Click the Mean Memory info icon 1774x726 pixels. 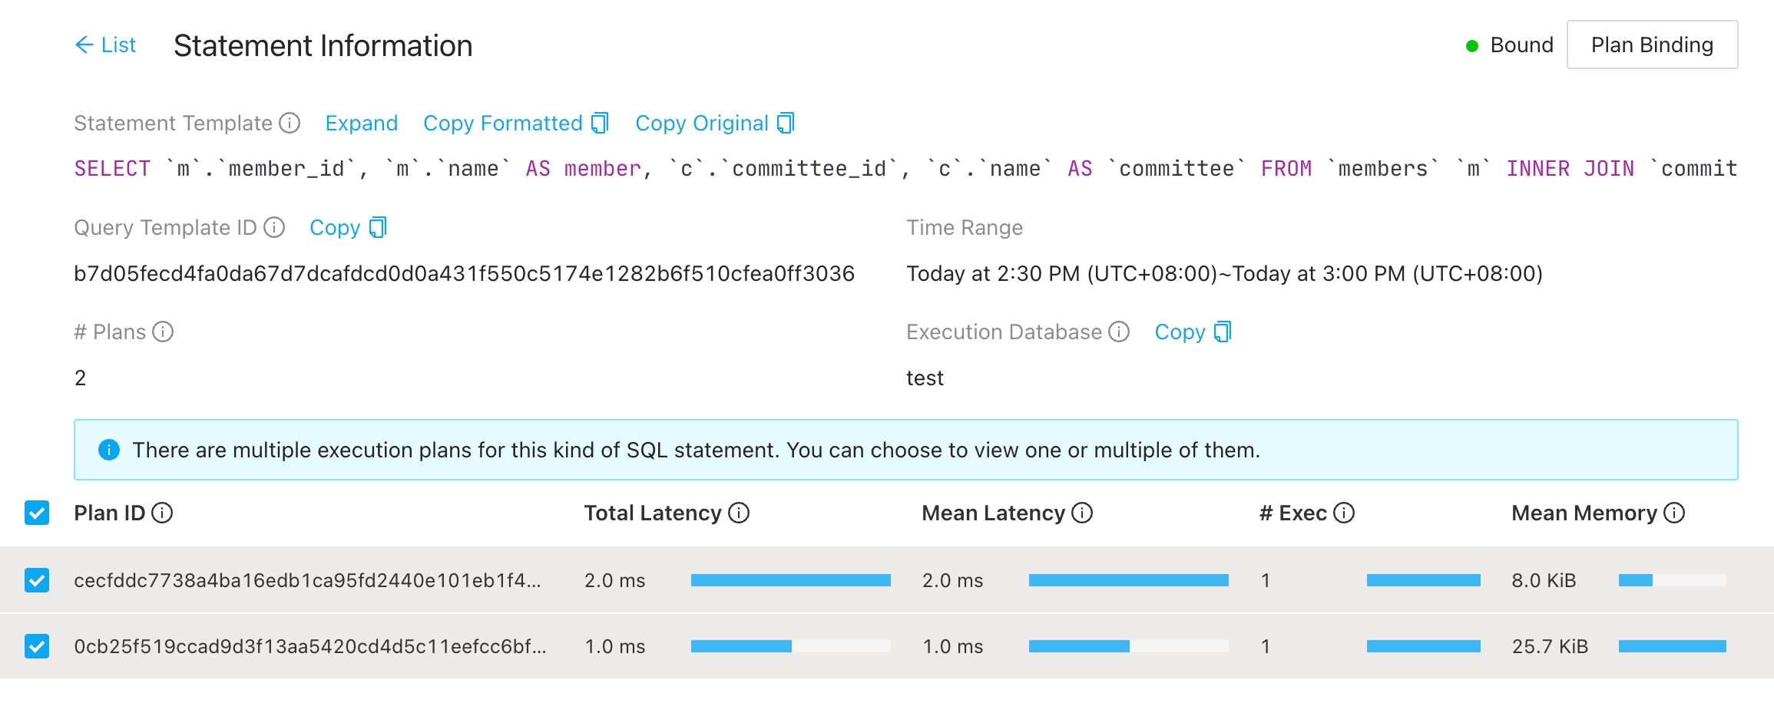tap(1674, 513)
